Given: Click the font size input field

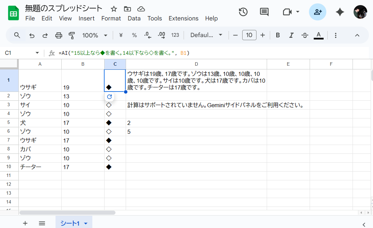Looking at the screenshot, I should coord(249,35).
